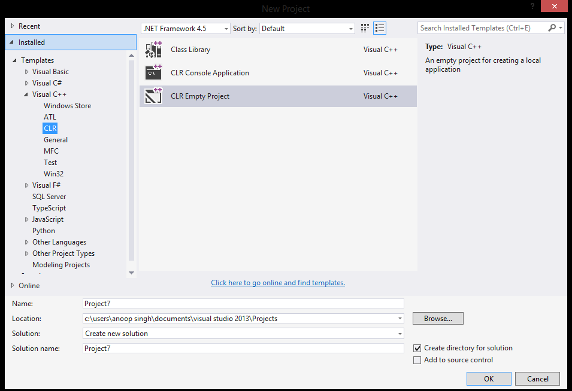
Task: Uncheck Create directory for solution
Action: [417, 347]
